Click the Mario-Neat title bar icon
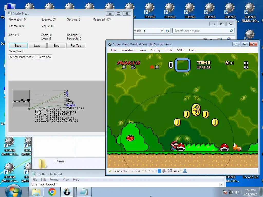Screen dimensions: 263x197 [10, 13]
